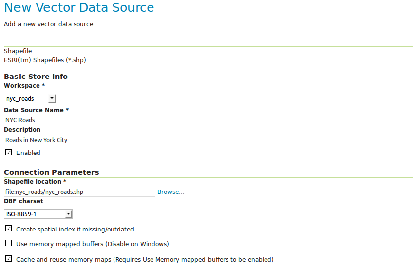Click the ESRI(tm) Shapefiles (*.shp) text
This screenshot has width=418, height=269.
(x=45, y=60)
